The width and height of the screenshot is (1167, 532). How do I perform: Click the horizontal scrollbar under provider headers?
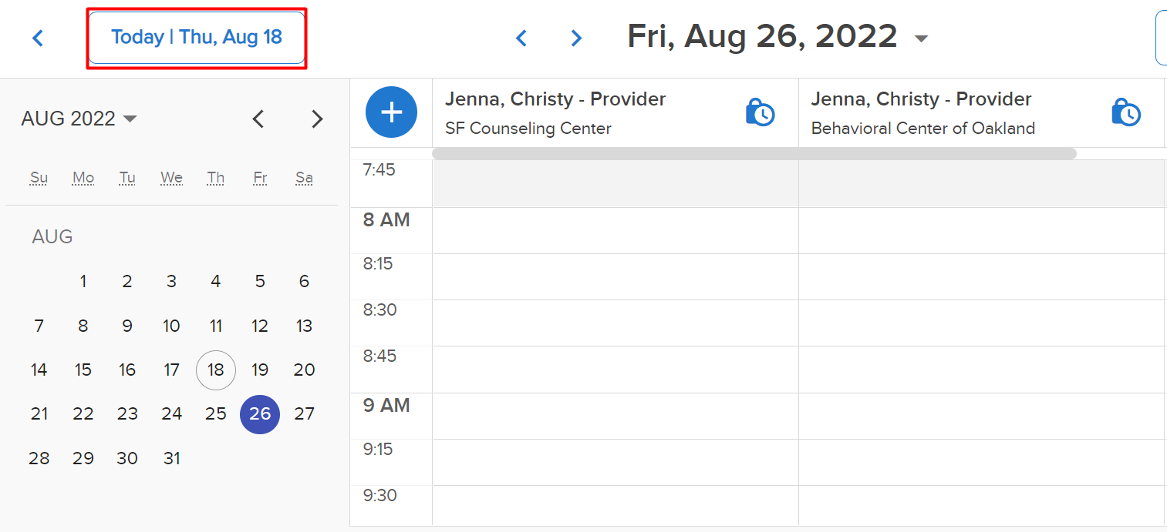pos(754,154)
